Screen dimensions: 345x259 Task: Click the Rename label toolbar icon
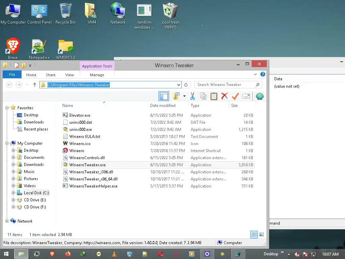pos(246,96)
